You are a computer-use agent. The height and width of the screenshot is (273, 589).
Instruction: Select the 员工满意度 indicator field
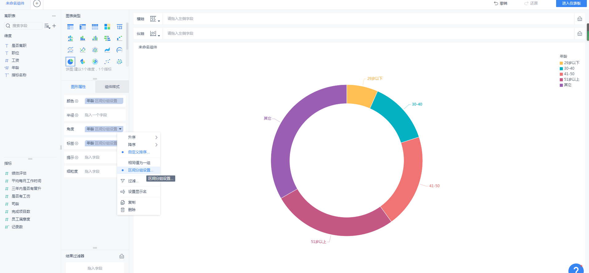pos(21,219)
